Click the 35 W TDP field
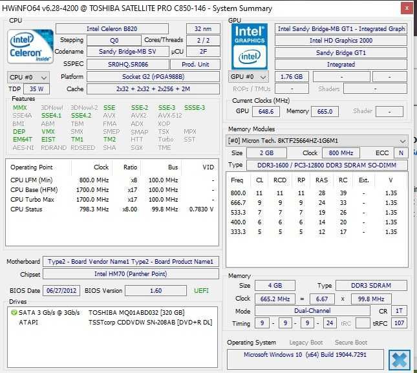417x373 pixels. point(36,89)
